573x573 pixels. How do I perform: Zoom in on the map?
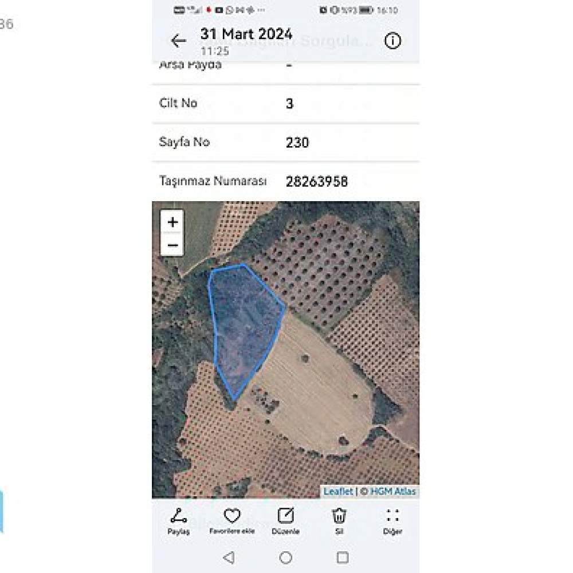172,222
